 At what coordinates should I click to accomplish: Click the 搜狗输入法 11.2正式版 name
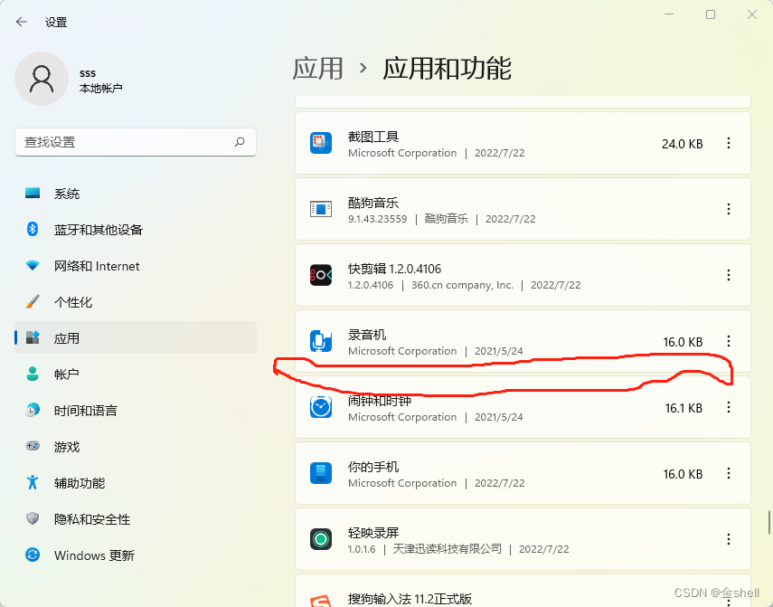tap(410, 599)
